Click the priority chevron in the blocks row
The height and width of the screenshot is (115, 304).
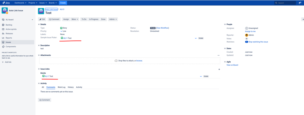point(201,76)
